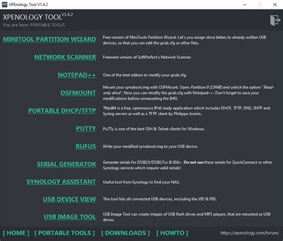Launch USB Image Tool link

[70, 217]
